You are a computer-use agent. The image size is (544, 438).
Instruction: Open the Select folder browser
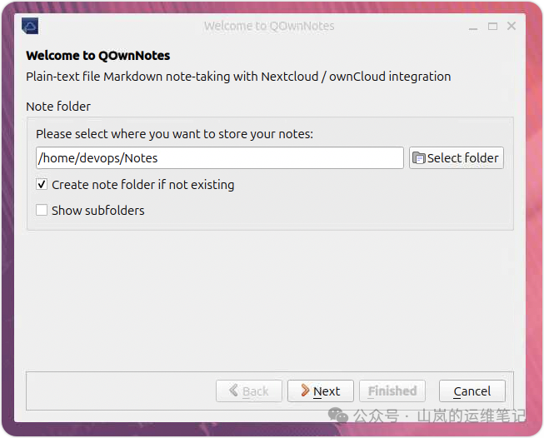457,158
